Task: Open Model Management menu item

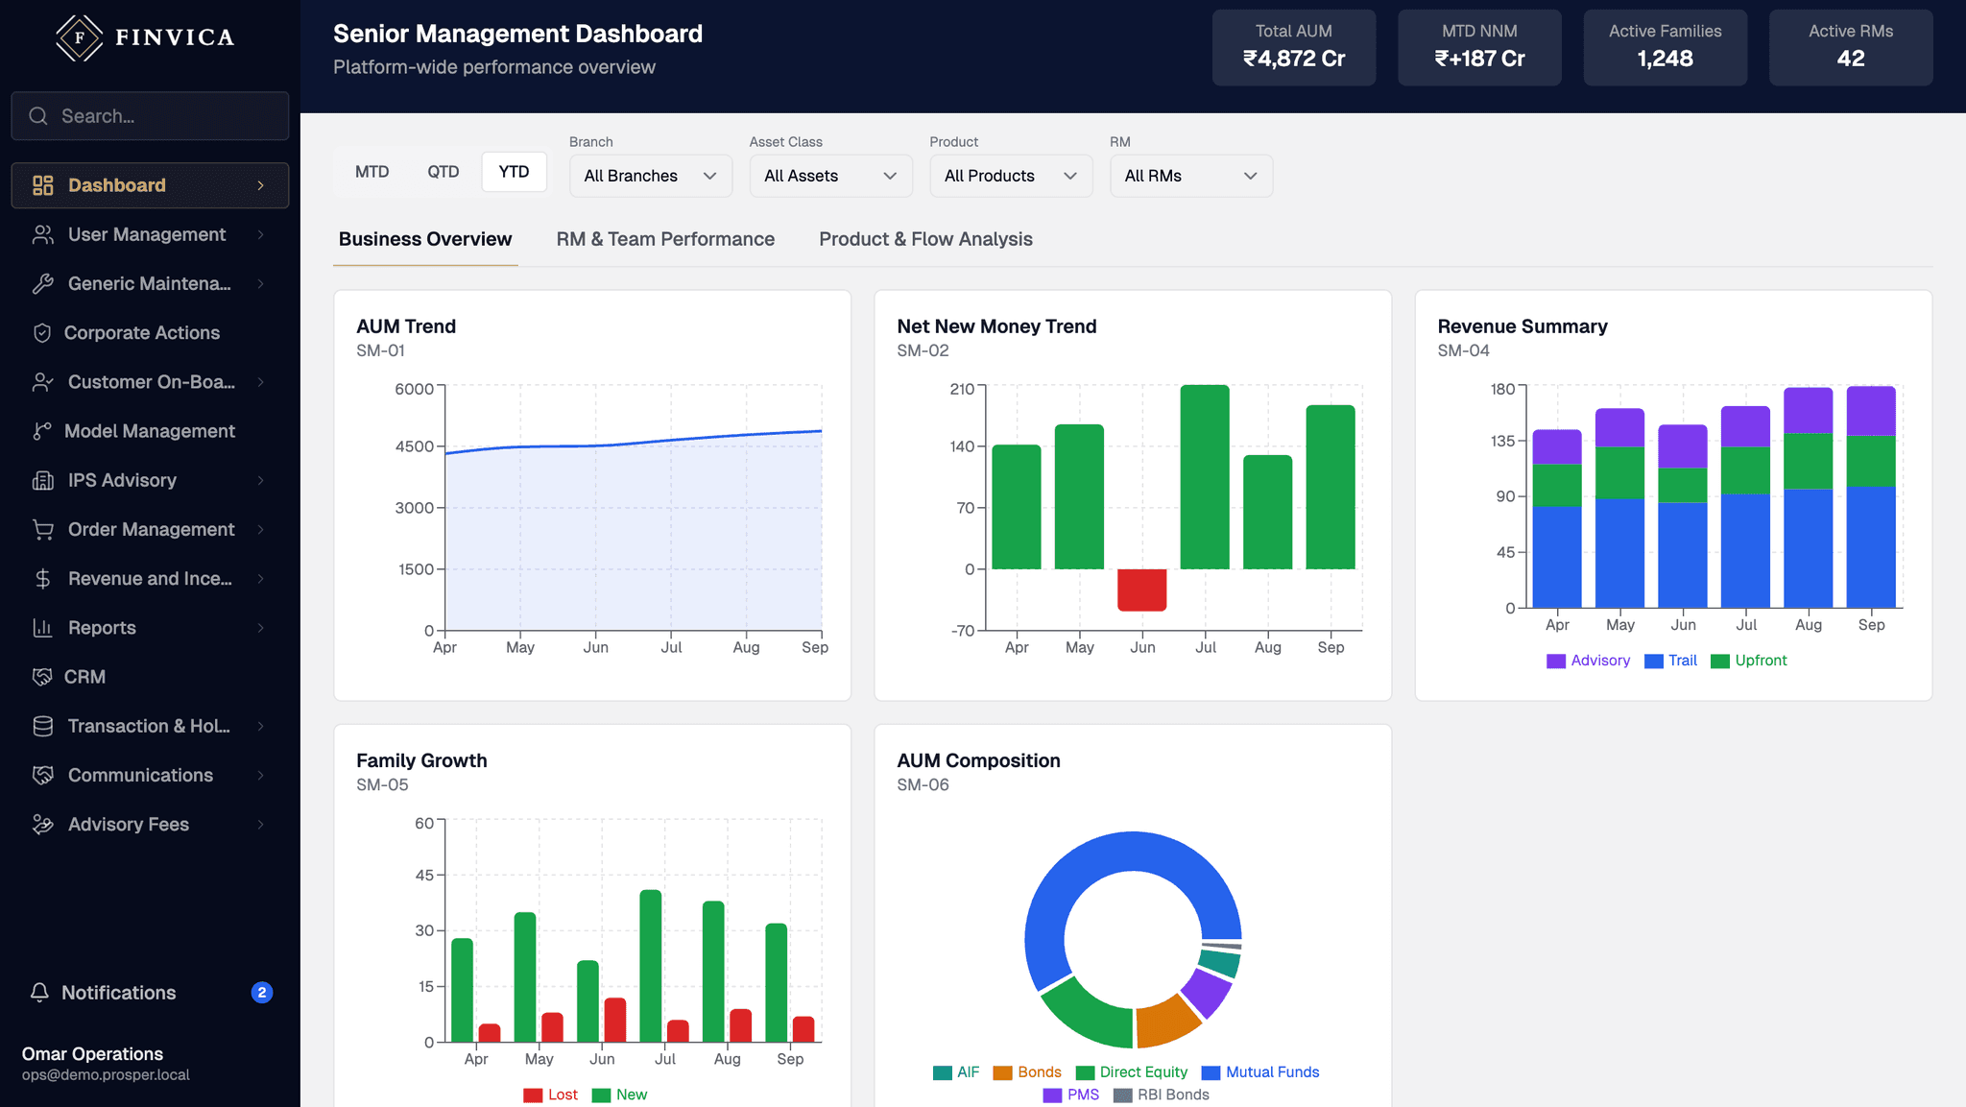Action: (x=150, y=431)
